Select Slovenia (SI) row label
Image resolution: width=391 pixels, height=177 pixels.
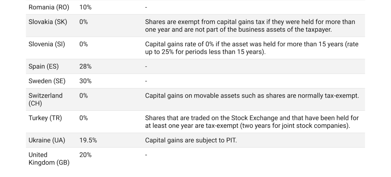[47, 44]
